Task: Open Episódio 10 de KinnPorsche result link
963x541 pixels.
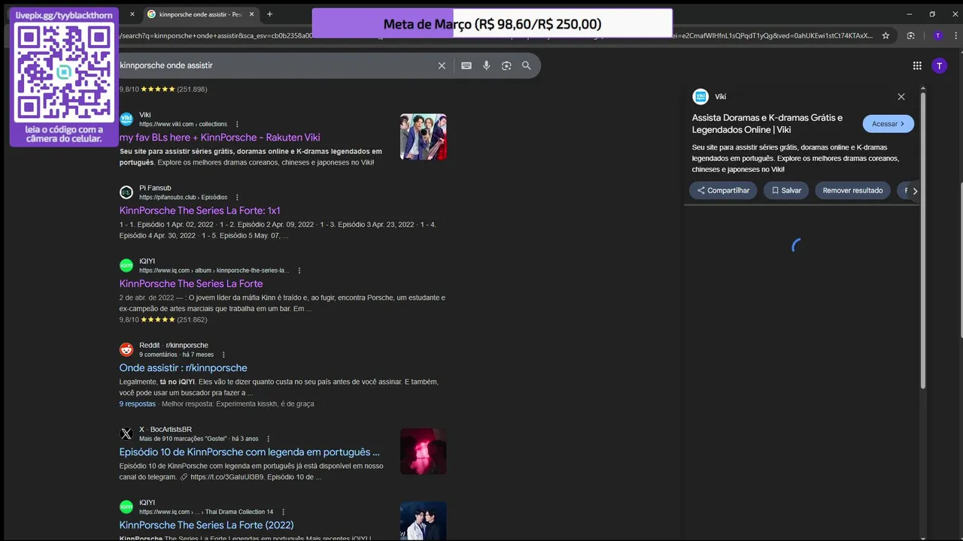Action: (249, 452)
